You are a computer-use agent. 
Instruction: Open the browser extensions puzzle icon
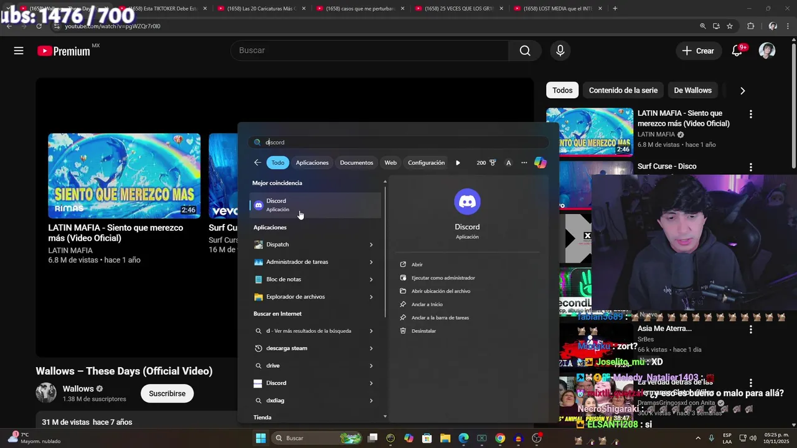tap(750, 26)
